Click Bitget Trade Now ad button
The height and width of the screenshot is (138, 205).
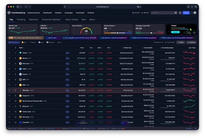[175, 32]
